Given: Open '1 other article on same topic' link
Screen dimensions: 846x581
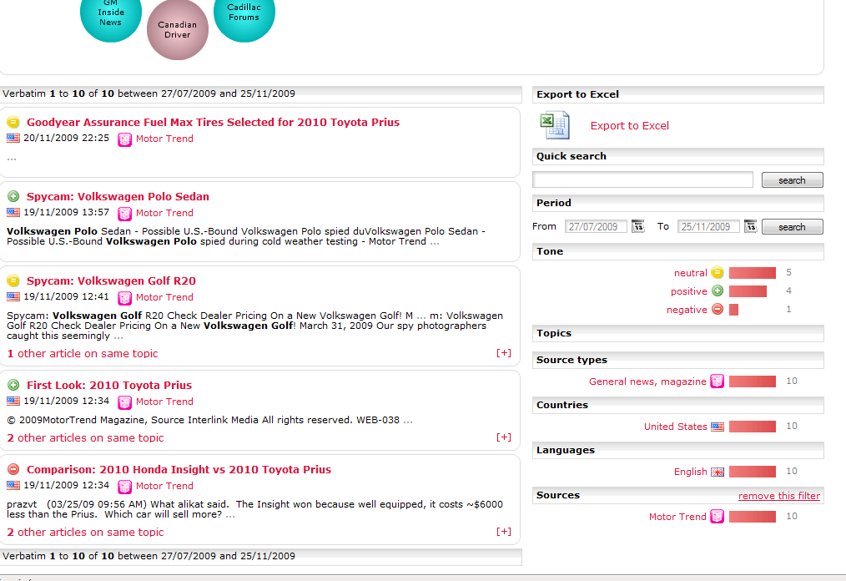Looking at the screenshot, I should click(x=83, y=354).
